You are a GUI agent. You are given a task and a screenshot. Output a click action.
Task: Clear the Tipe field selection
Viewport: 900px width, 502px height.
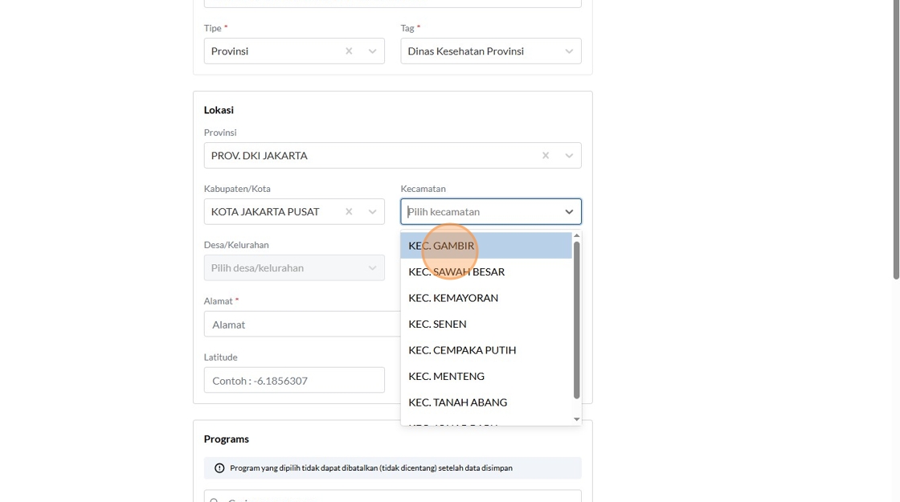coord(349,51)
